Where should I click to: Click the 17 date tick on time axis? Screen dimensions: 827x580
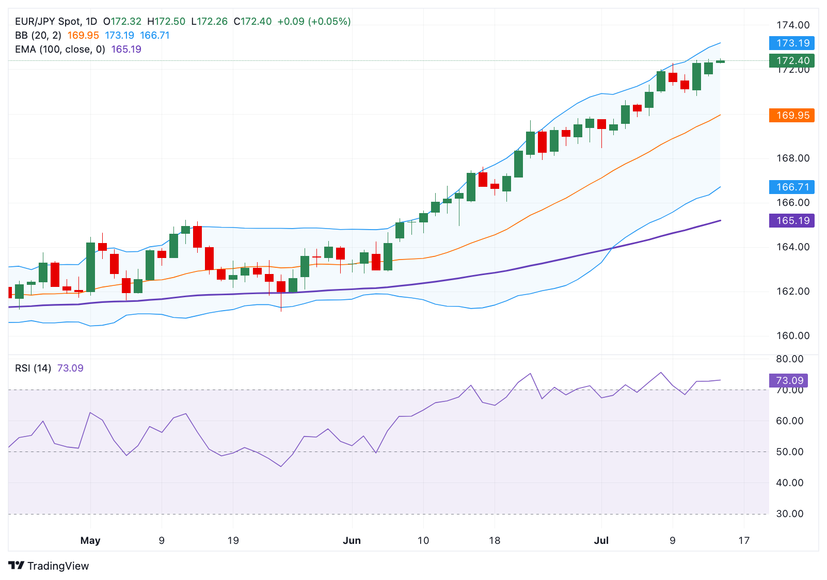tap(744, 541)
